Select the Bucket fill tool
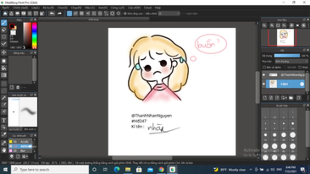Image resolution: width=310 pixels, height=174 pixels. 4,68
